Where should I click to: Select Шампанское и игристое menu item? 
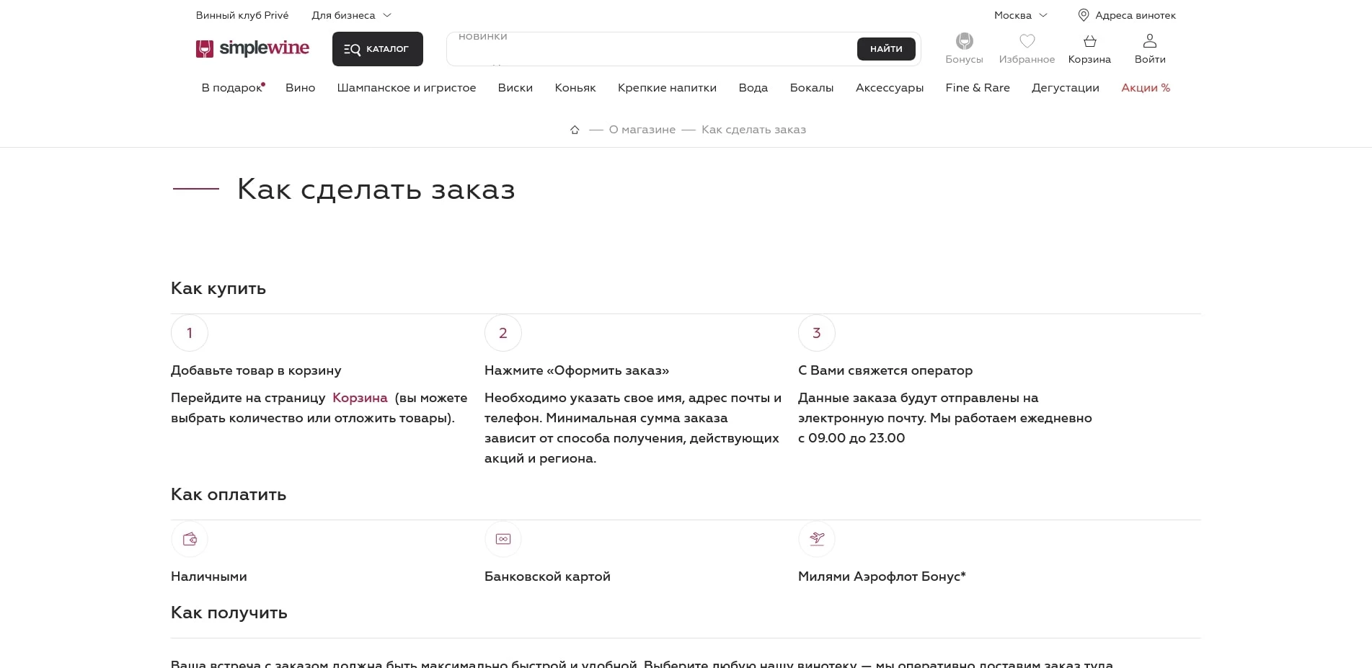pyautogui.click(x=406, y=88)
